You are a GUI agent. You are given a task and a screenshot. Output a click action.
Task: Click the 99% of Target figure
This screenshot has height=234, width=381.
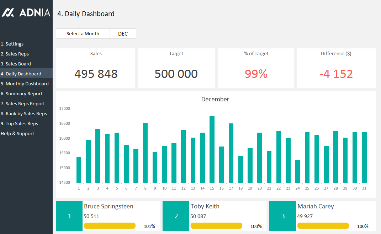256,74
